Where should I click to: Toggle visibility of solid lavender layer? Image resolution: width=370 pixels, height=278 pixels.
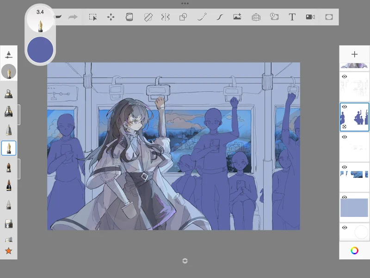click(x=345, y=197)
